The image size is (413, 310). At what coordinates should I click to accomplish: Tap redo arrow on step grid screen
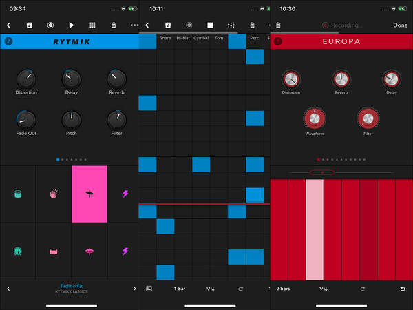[x=240, y=289]
